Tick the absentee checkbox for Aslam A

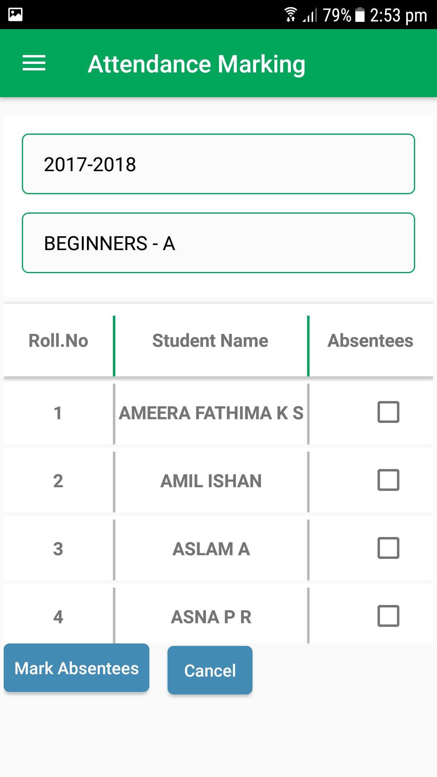[388, 548]
